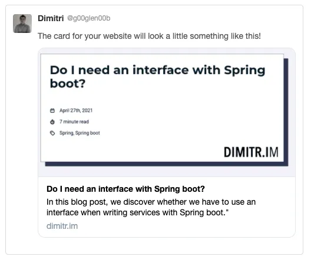
Task: Click the 7 minute read text
Action: tap(74, 122)
